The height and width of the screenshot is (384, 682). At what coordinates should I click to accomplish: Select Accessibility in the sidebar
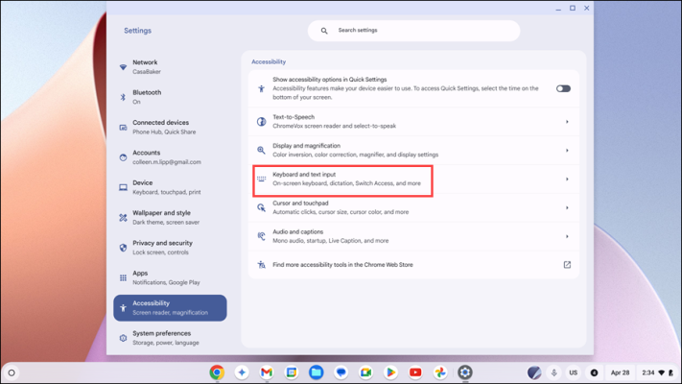pyautogui.click(x=170, y=308)
